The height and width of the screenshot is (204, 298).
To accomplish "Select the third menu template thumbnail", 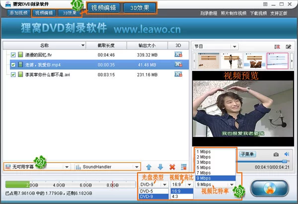I will 254,61.
